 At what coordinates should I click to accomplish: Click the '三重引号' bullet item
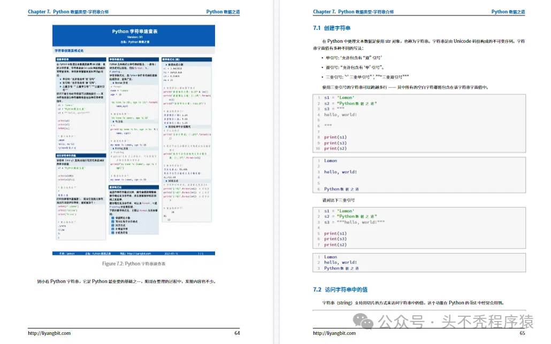click(367, 77)
